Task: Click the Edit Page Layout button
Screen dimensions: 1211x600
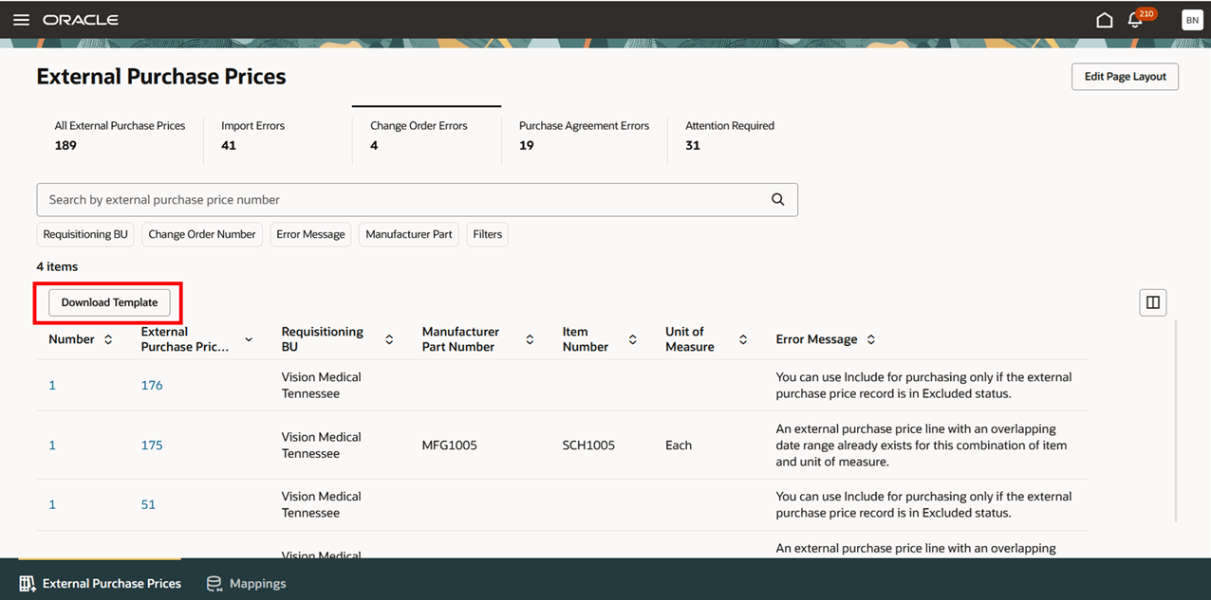Action: pyautogui.click(x=1125, y=77)
